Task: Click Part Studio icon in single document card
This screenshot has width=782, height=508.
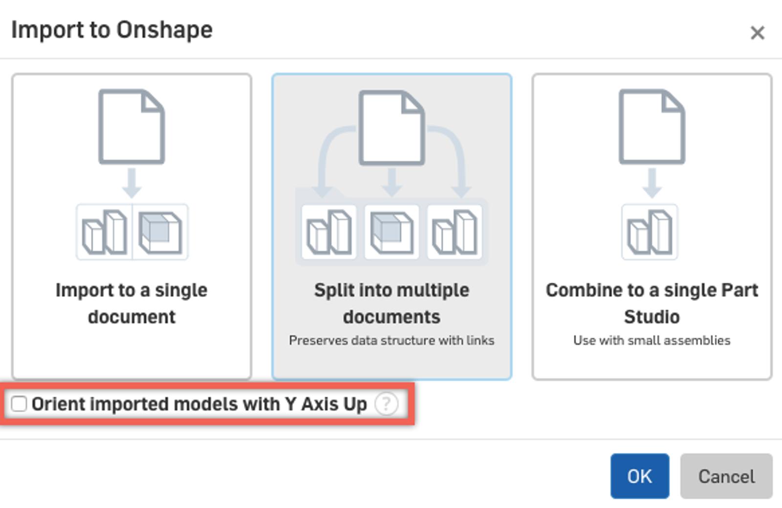Action: [x=104, y=232]
